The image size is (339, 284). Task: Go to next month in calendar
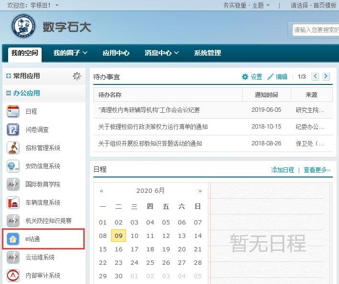[x=200, y=191]
